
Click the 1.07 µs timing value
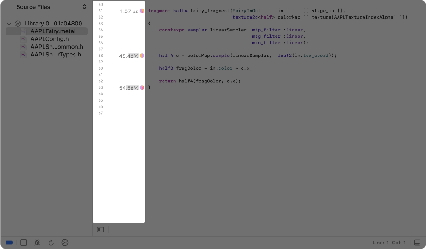tap(129, 12)
